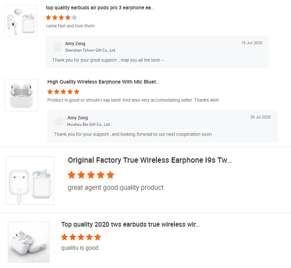Open the 2020 tws earbuds product image
The width and height of the screenshot is (291, 268).
[x=29, y=242]
